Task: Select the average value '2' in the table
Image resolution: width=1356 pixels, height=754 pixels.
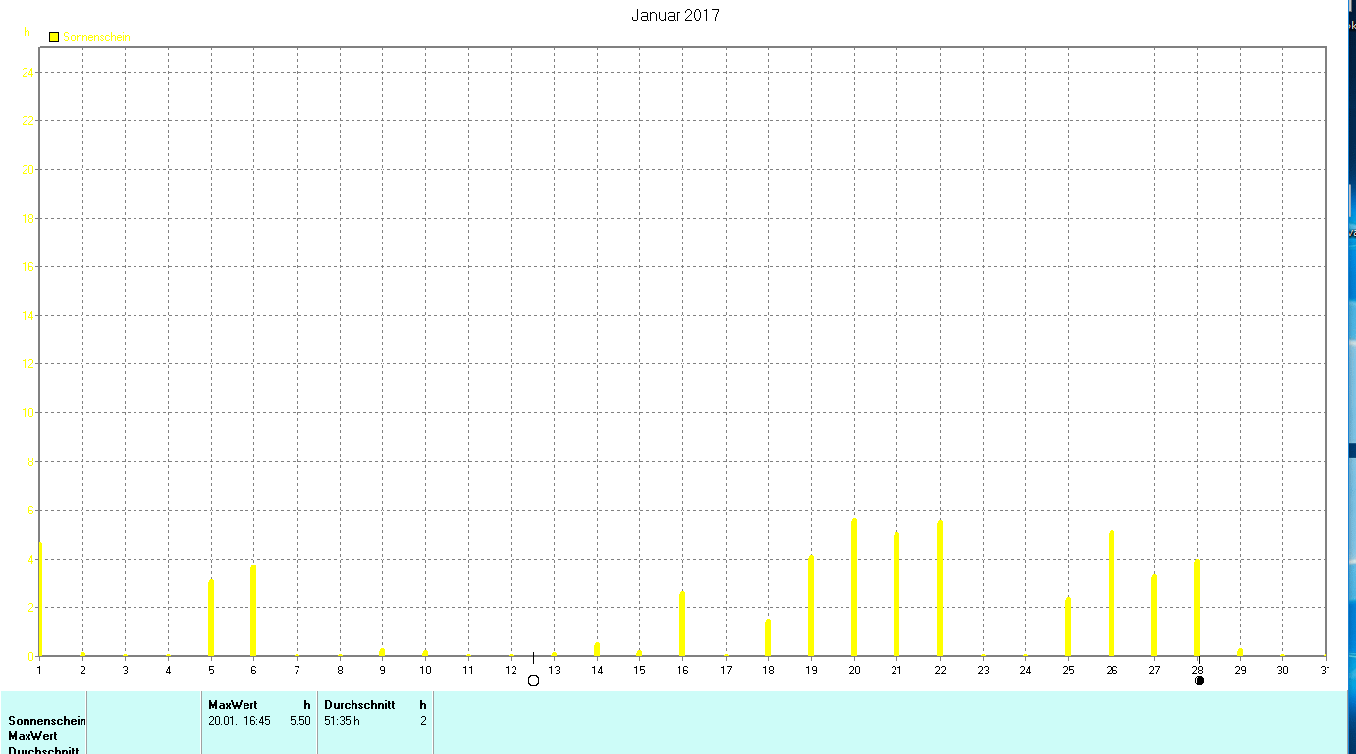Action: point(423,721)
